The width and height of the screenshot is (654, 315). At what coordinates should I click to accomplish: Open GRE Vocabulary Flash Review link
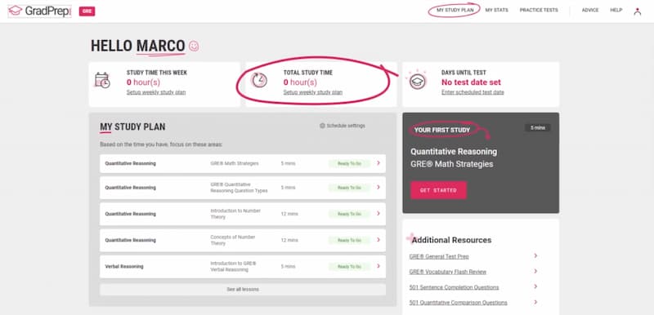click(x=447, y=272)
